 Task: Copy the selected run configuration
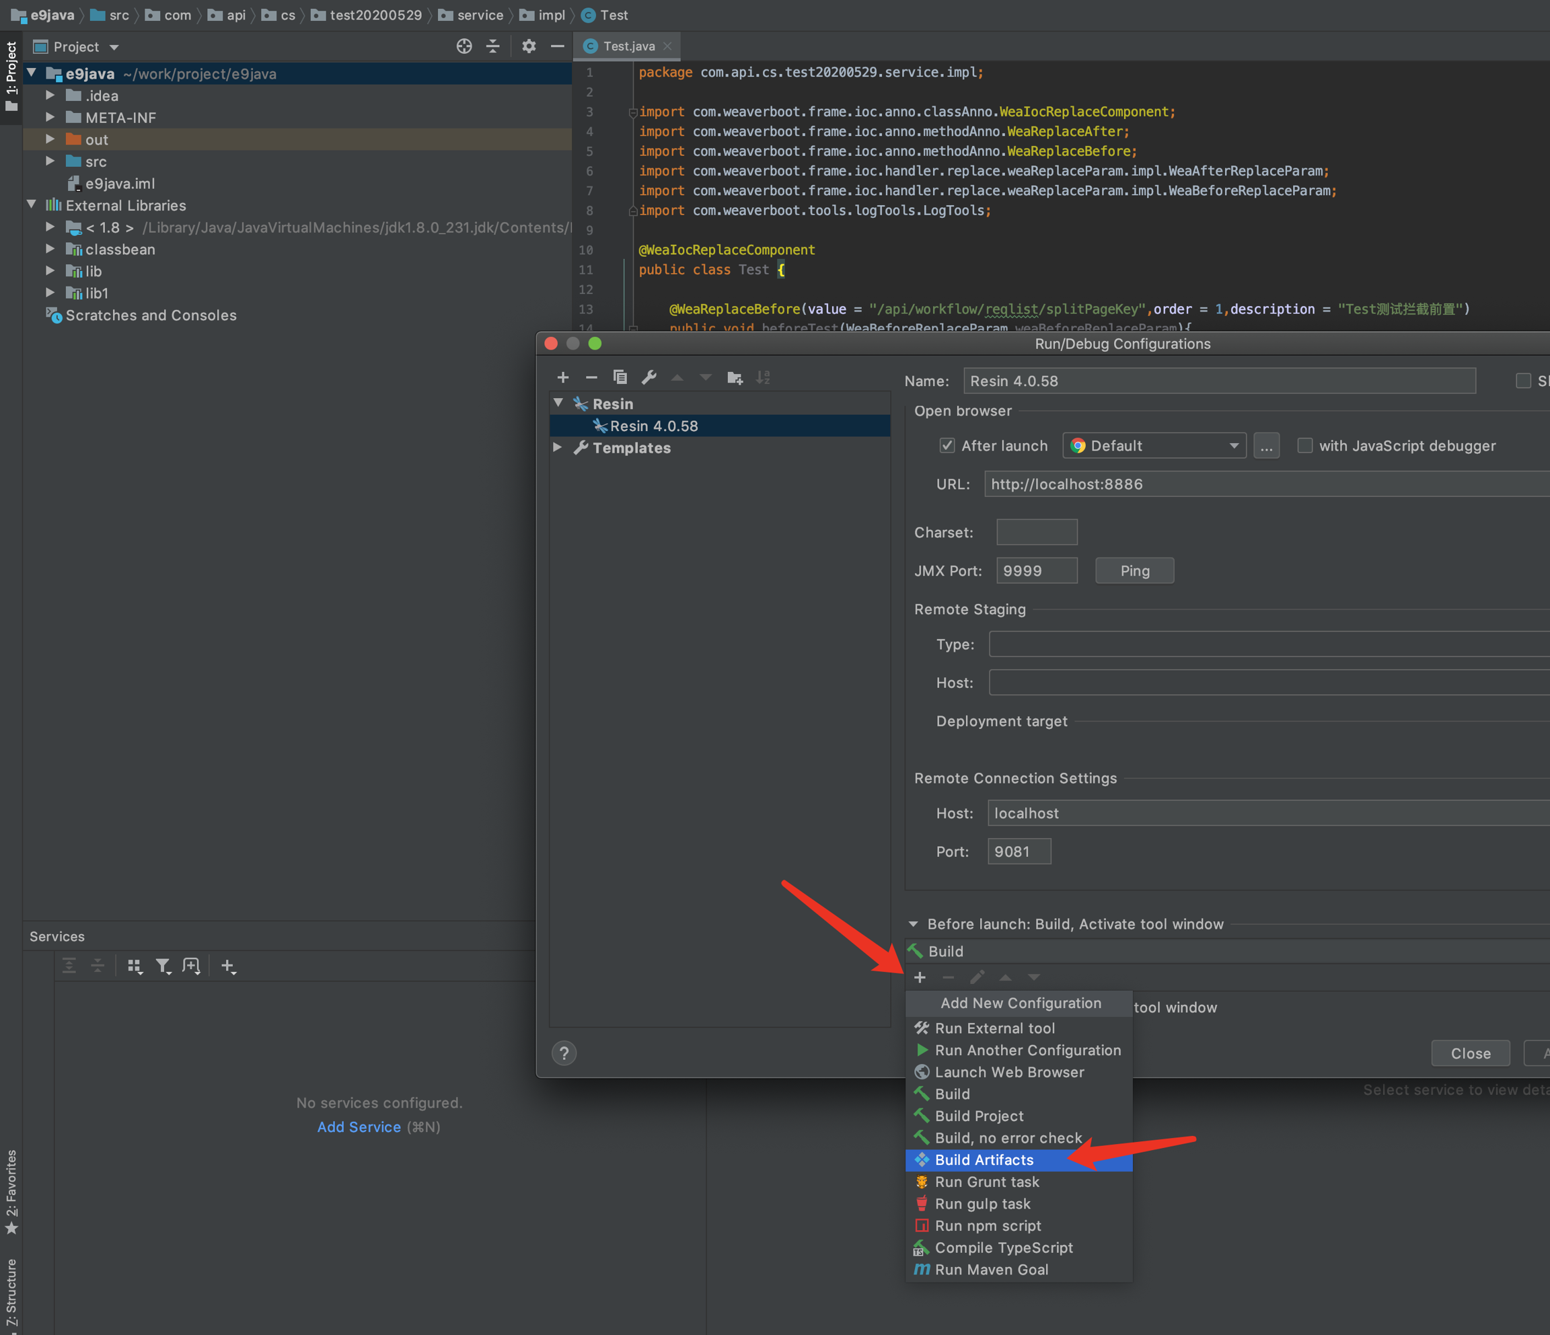620,378
